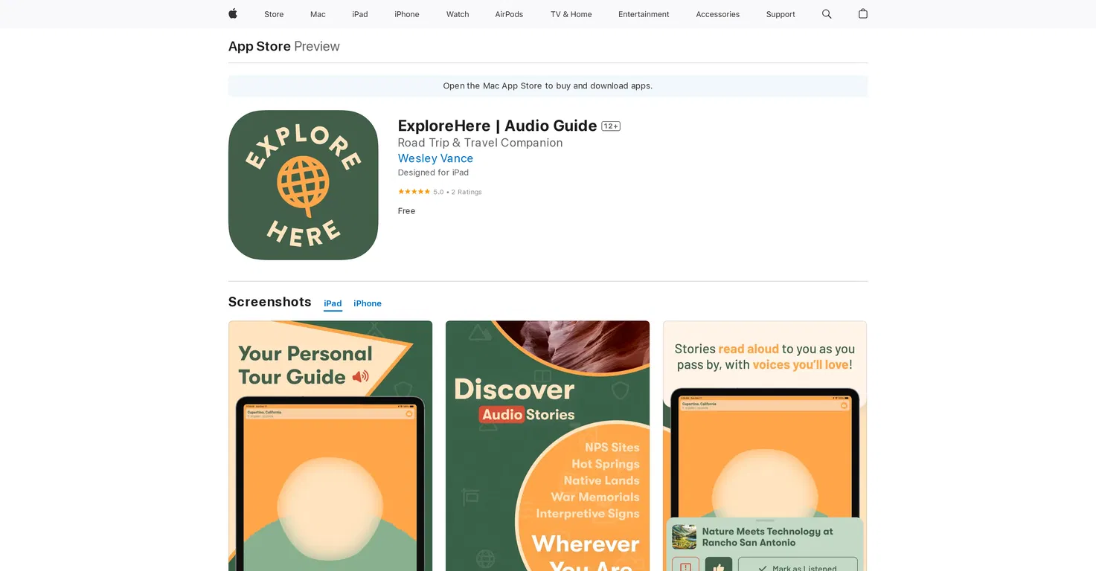Viewport: 1096px width, 571px height.
Task: Open 'Your Personal Tour Guide' screenshot
Action: [330, 446]
